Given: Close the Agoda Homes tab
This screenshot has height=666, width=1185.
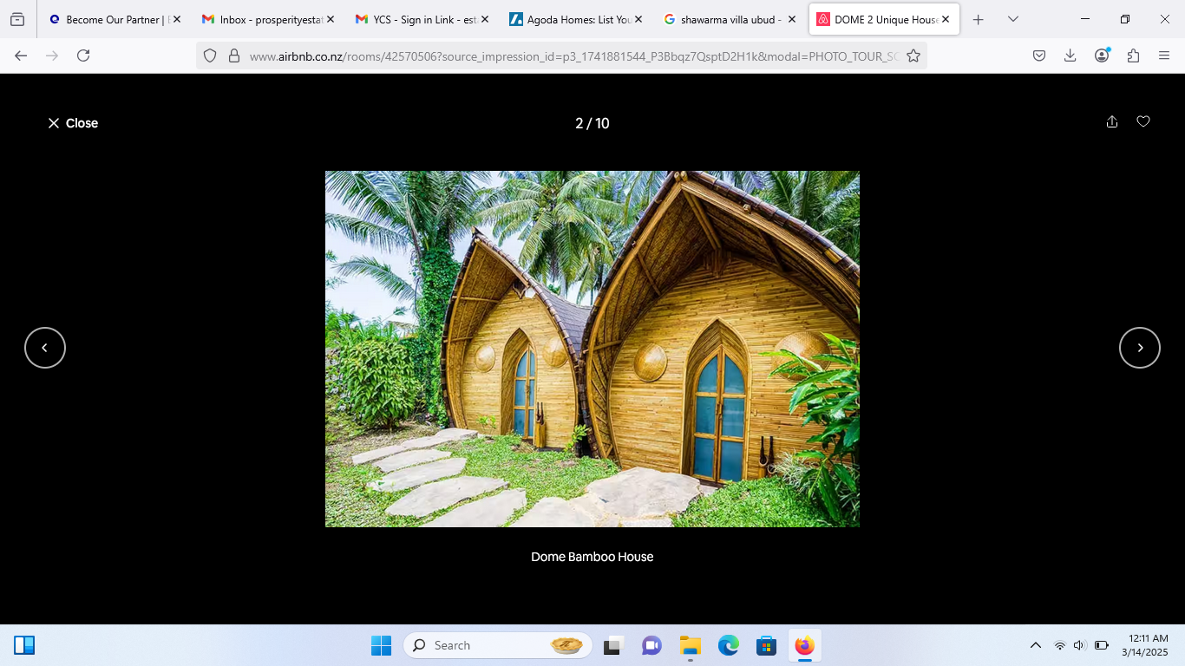Looking at the screenshot, I should 638,19.
